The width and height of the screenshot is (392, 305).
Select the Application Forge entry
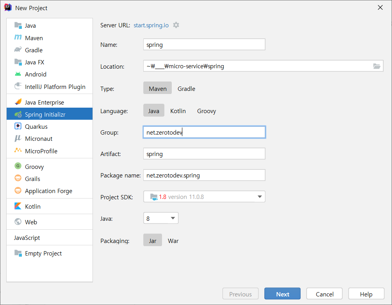50,191
